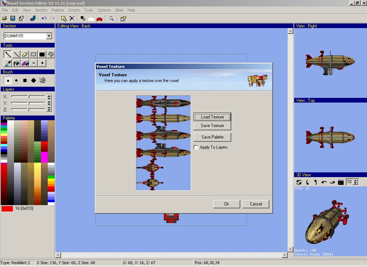Increase the Z layer stepper
The image size is (367, 267).
pyautogui.click(x=49, y=108)
